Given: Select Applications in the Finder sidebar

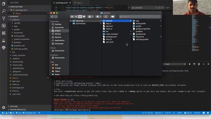Looking at the screenshot, I should pos(59,40).
